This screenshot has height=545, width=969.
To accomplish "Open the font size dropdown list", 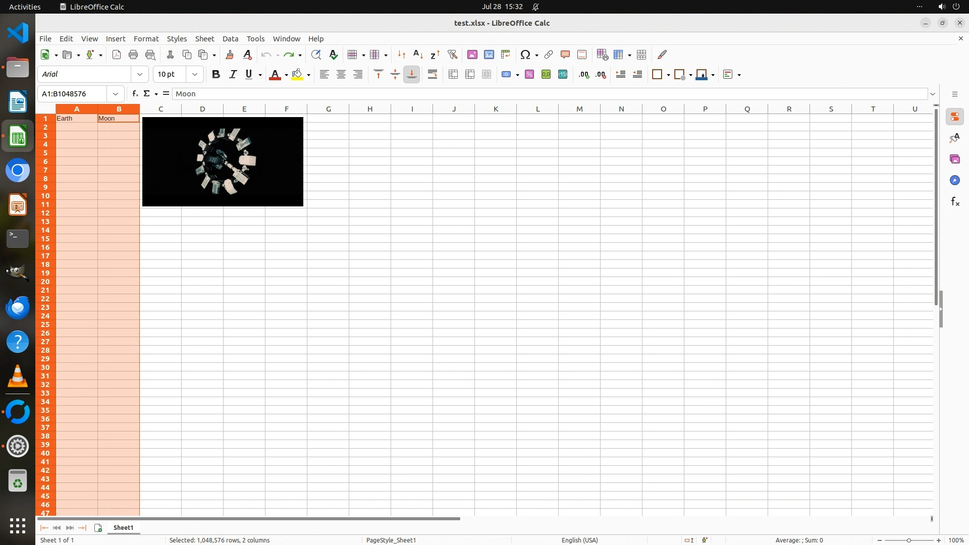I will (195, 74).
